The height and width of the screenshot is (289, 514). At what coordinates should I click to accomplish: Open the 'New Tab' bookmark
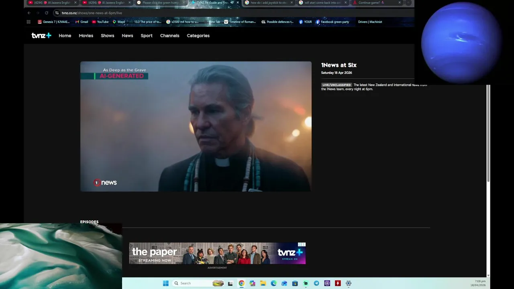[214, 22]
